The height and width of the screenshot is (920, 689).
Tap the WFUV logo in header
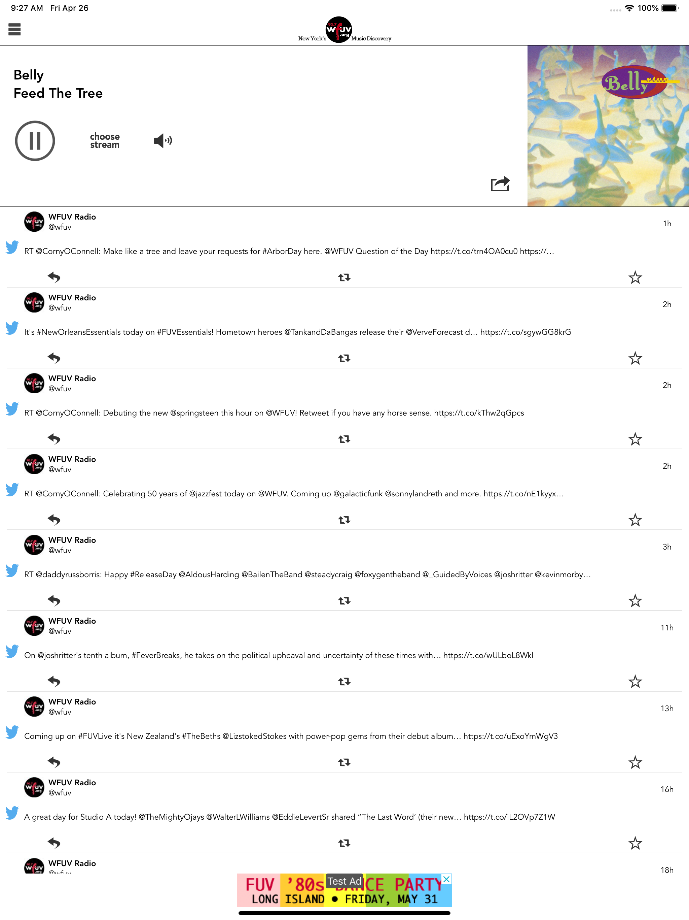[x=339, y=30]
